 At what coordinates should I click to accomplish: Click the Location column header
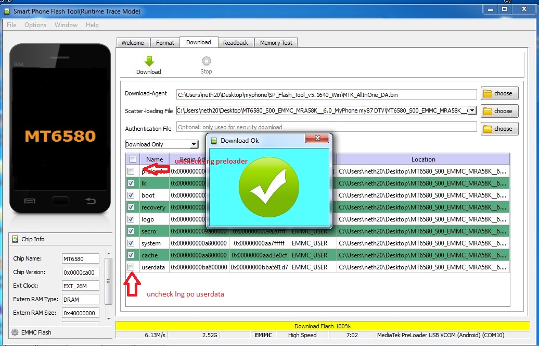[423, 159]
